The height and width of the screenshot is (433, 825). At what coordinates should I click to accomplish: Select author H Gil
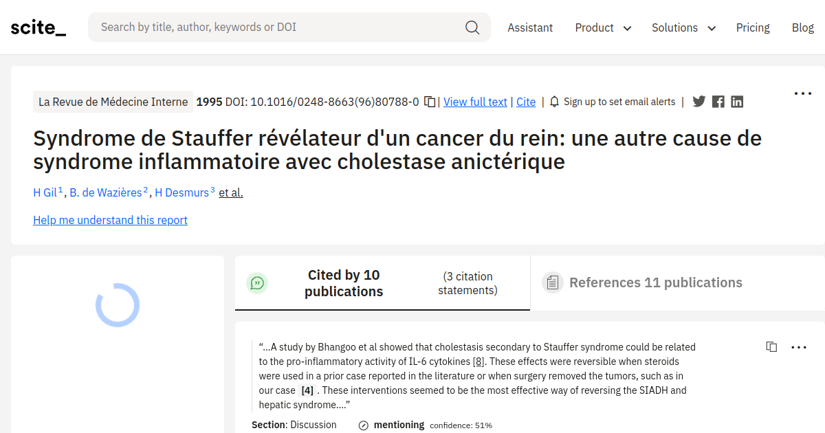point(45,192)
